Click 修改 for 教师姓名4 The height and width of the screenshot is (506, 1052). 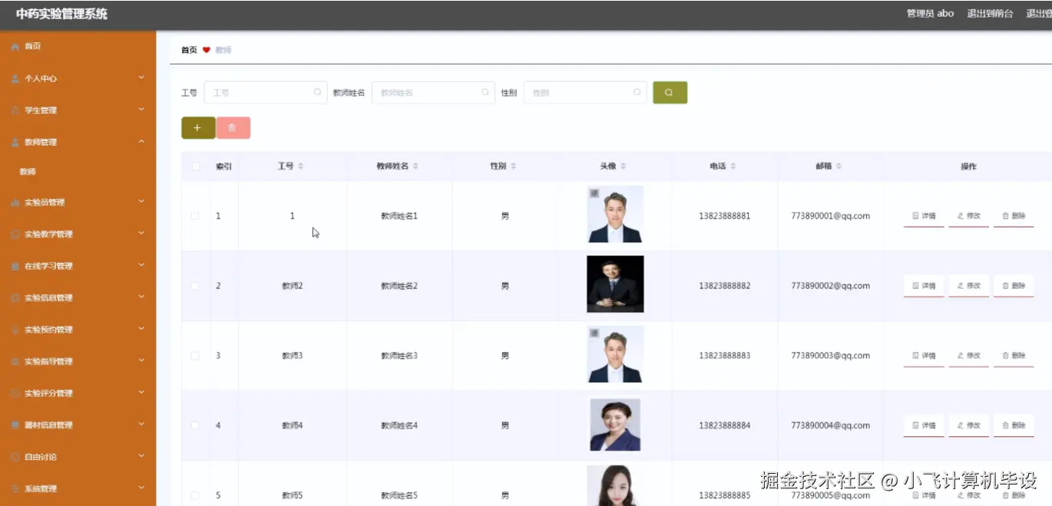(969, 426)
